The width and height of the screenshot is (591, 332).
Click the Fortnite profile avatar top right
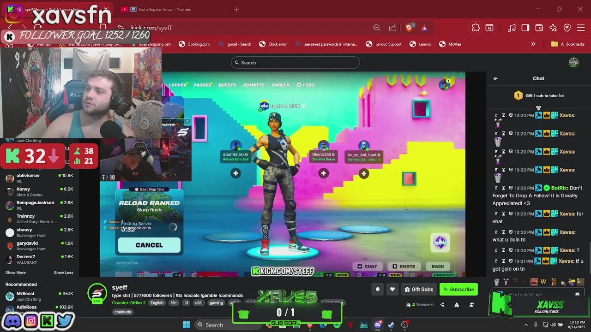pos(445,85)
